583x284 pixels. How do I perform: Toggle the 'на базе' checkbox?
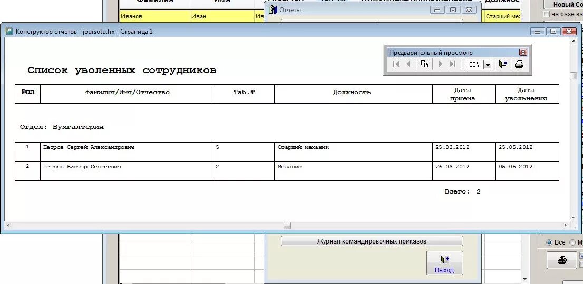(x=547, y=14)
